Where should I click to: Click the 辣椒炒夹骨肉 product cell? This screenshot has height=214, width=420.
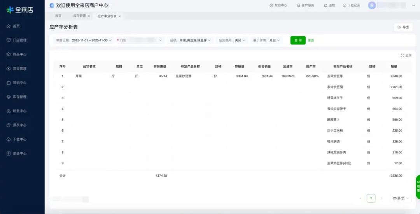[x=337, y=152]
